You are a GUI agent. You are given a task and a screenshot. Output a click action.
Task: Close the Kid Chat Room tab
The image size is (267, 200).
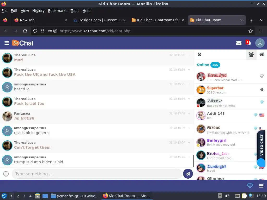point(241,20)
